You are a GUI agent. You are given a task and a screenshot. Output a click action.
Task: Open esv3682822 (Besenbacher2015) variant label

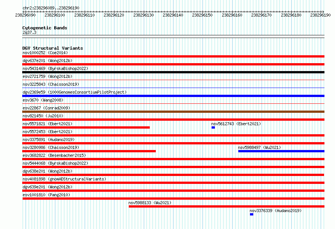tap(54, 155)
